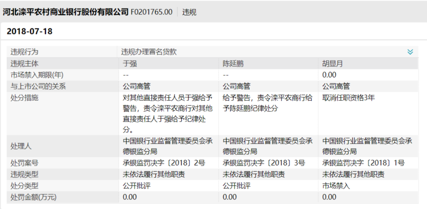Click the 市场禁入期限(年) row label
Viewport: 427px width, 209px height.
pyautogui.click(x=37, y=75)
